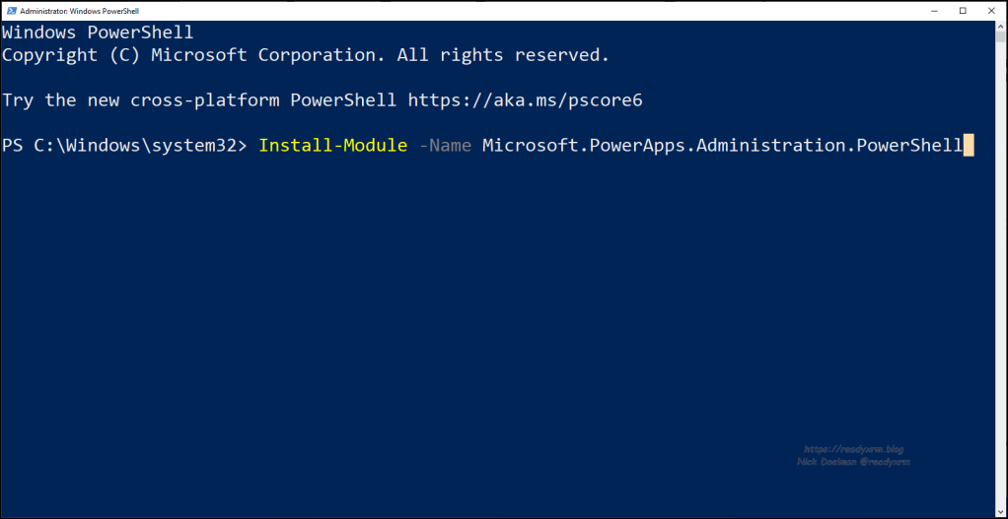Click the aka.ms/pscore6 URL
The height and width of the screenshot is (519, 1008).
[x=526, y=99]
